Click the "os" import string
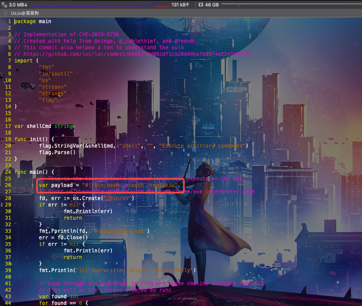362x306 pixels. (x=45, y=80)
